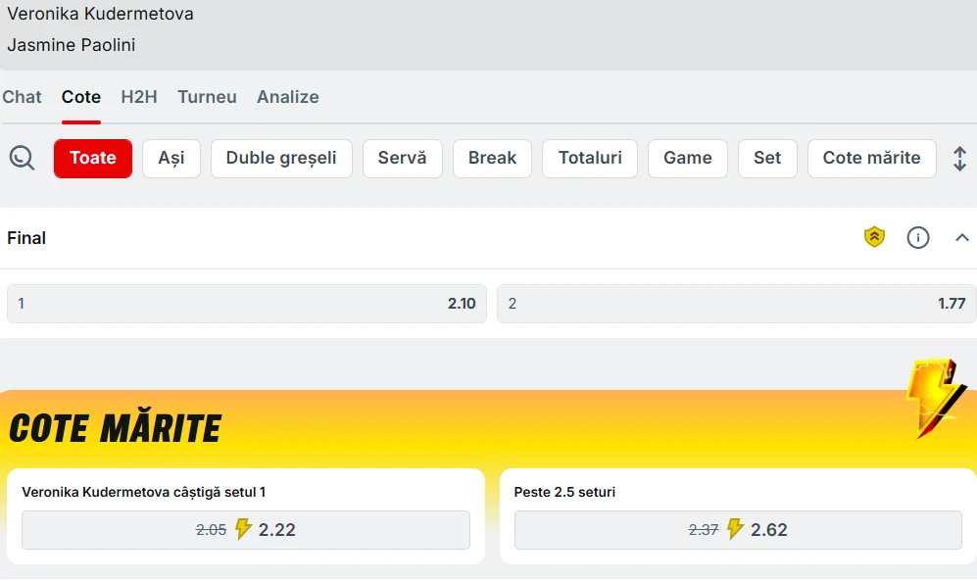Select the Totaluri filter chip

[x=590, y=158]
